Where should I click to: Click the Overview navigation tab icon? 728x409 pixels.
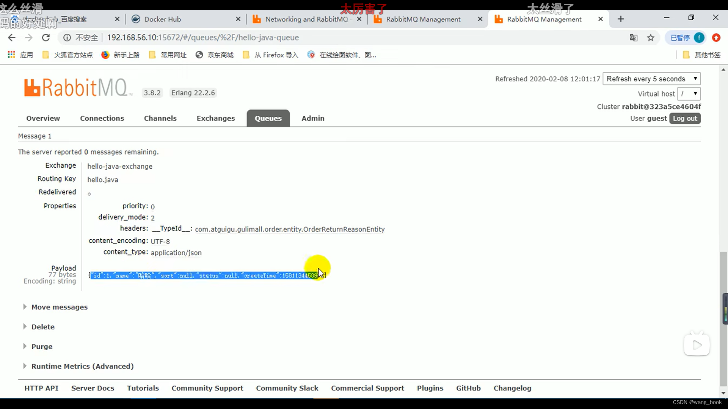pos(43,119)
